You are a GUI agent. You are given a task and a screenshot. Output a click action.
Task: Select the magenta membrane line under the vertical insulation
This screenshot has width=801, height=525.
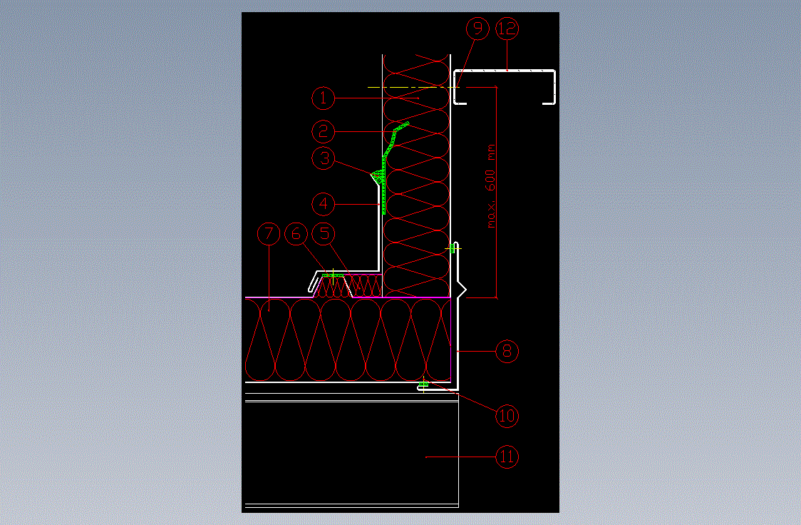click(x=417, y=297)
